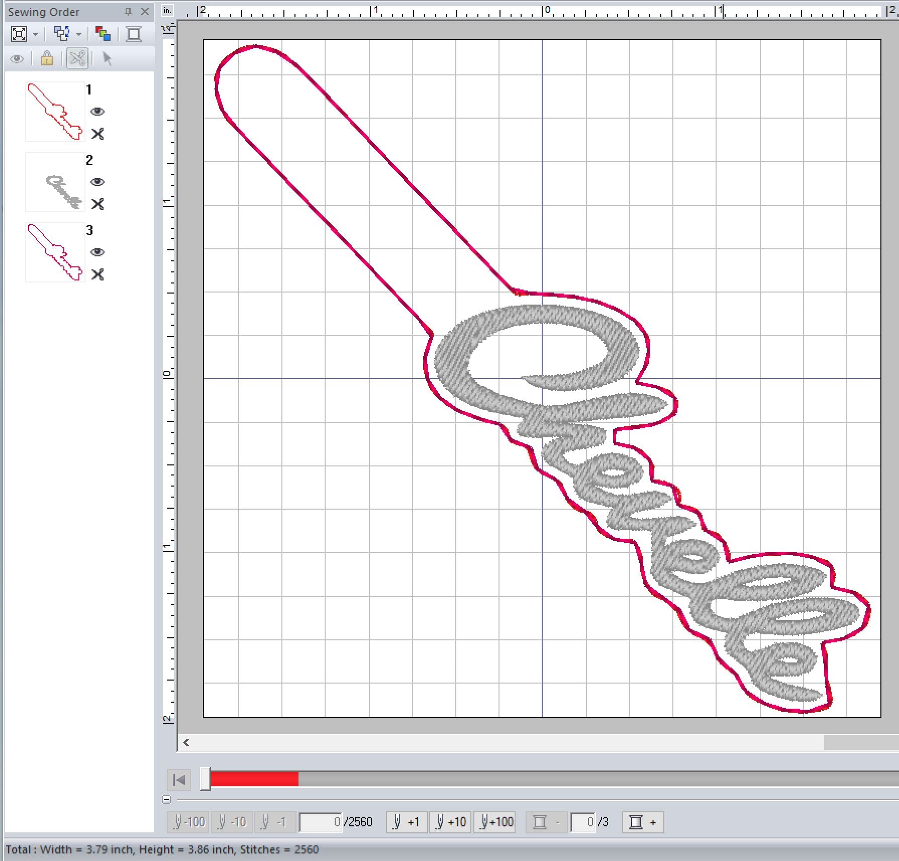The width and height of the screenshot is (899, 861).
Task: Click the padlock icon in Sewing Order
Action: coord(47,59)
